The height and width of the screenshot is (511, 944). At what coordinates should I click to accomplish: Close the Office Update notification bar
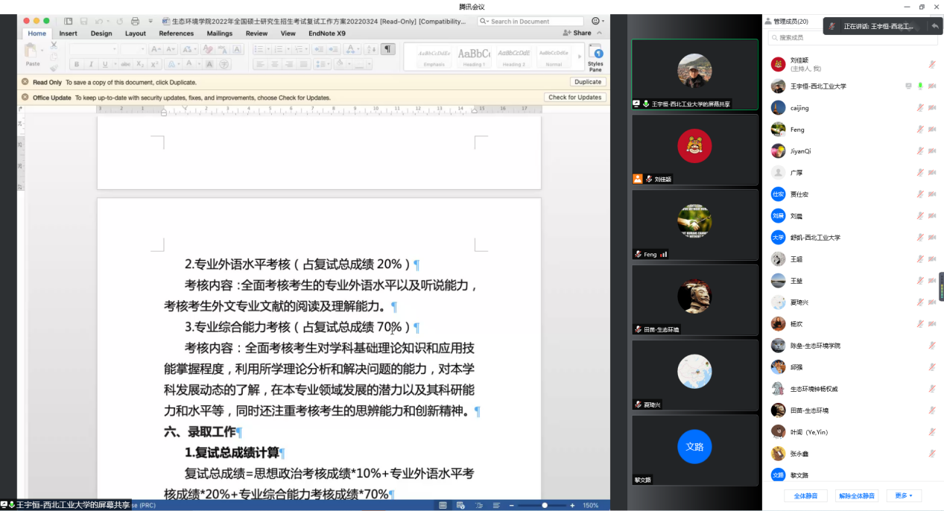pyautogui.click(x=25, y=98)
